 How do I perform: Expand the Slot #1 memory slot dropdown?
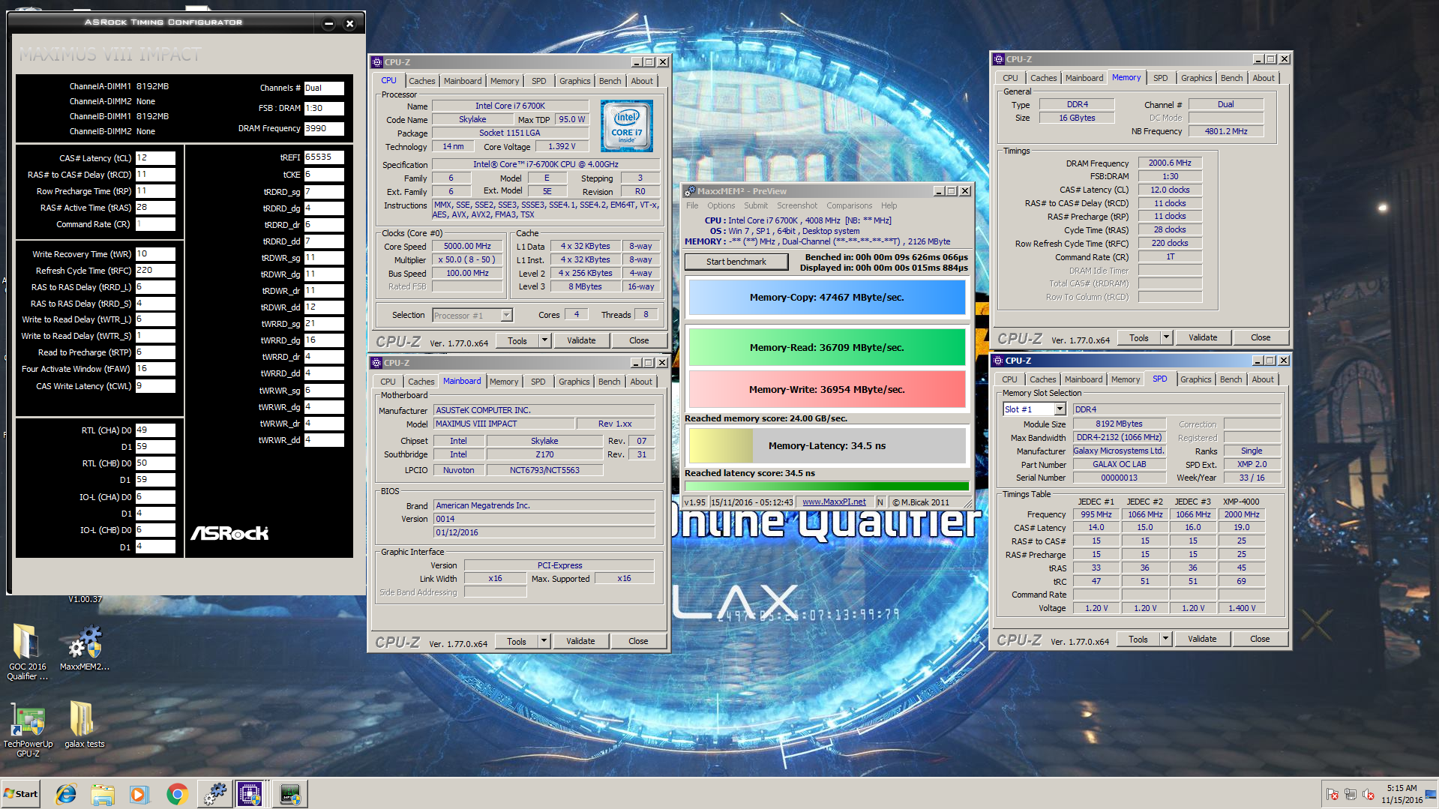click(x=1060, y=409)
